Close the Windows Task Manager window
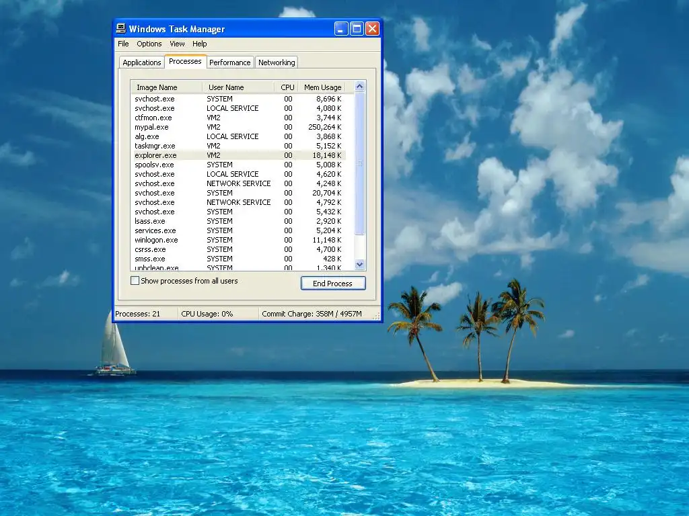The height and width of the screenshot is (516, 689). click(372, 29)
